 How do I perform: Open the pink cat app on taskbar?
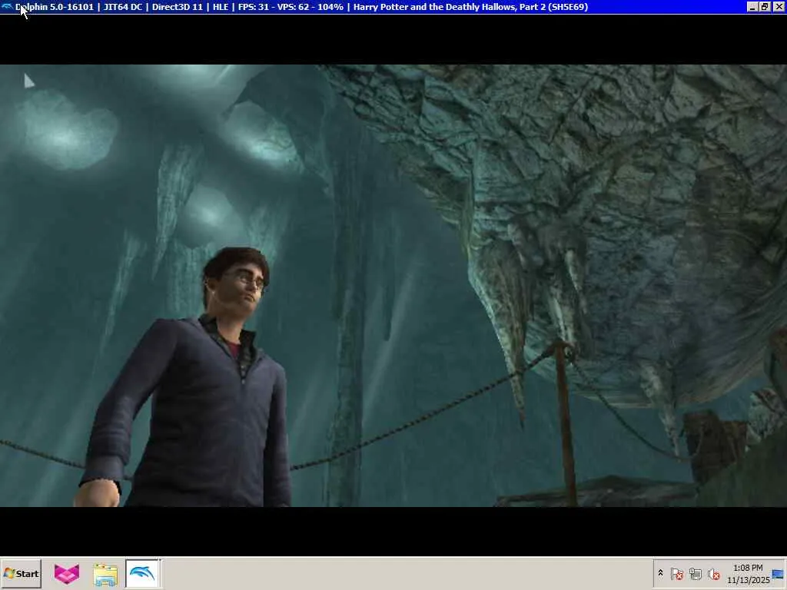tap(67, 574)
